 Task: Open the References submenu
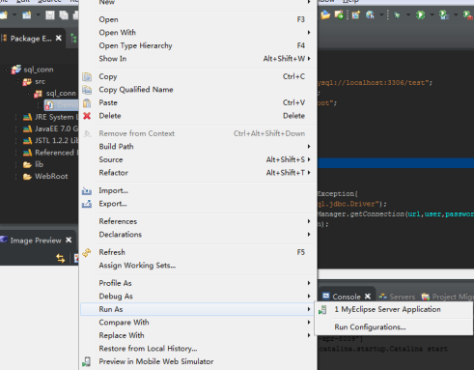[x=198, y=221]
